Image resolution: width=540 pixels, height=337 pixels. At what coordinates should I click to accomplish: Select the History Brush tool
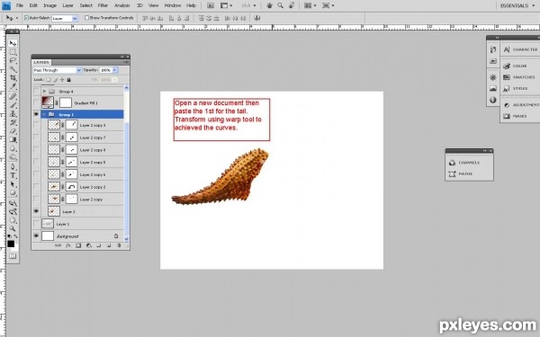13,122
